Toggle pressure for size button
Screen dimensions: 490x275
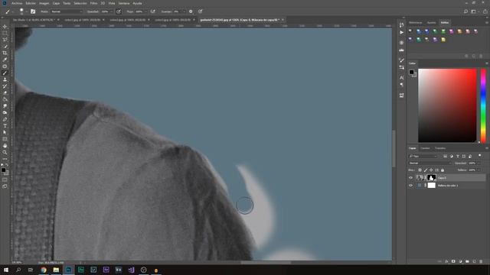tap(201, 11)
